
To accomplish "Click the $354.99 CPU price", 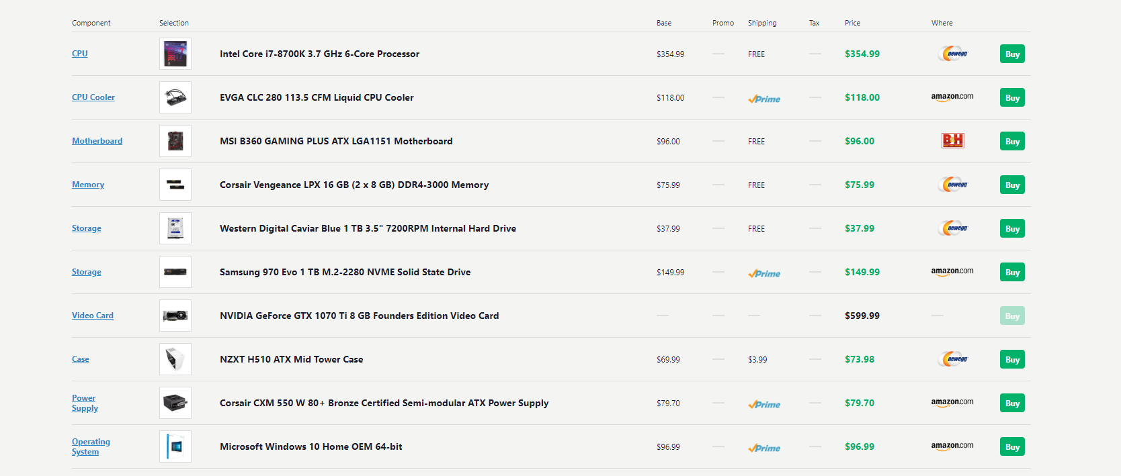I will (x=862, y=54).
